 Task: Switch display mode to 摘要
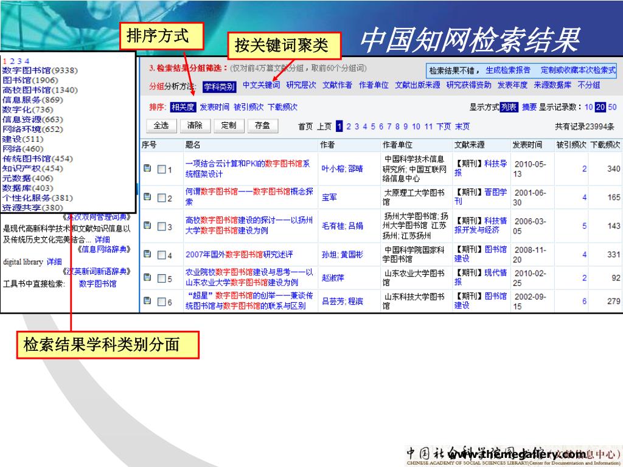[529, 107]
